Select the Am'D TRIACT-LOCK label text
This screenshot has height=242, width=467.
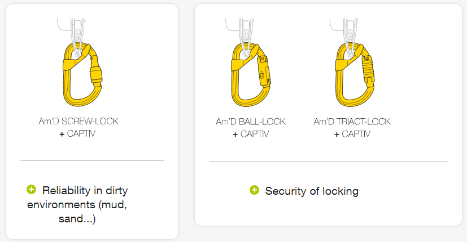[x=352, y=122]
